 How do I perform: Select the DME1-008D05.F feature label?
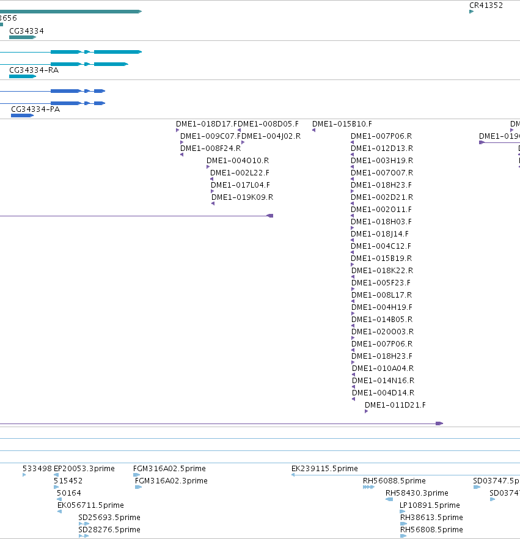268,124
